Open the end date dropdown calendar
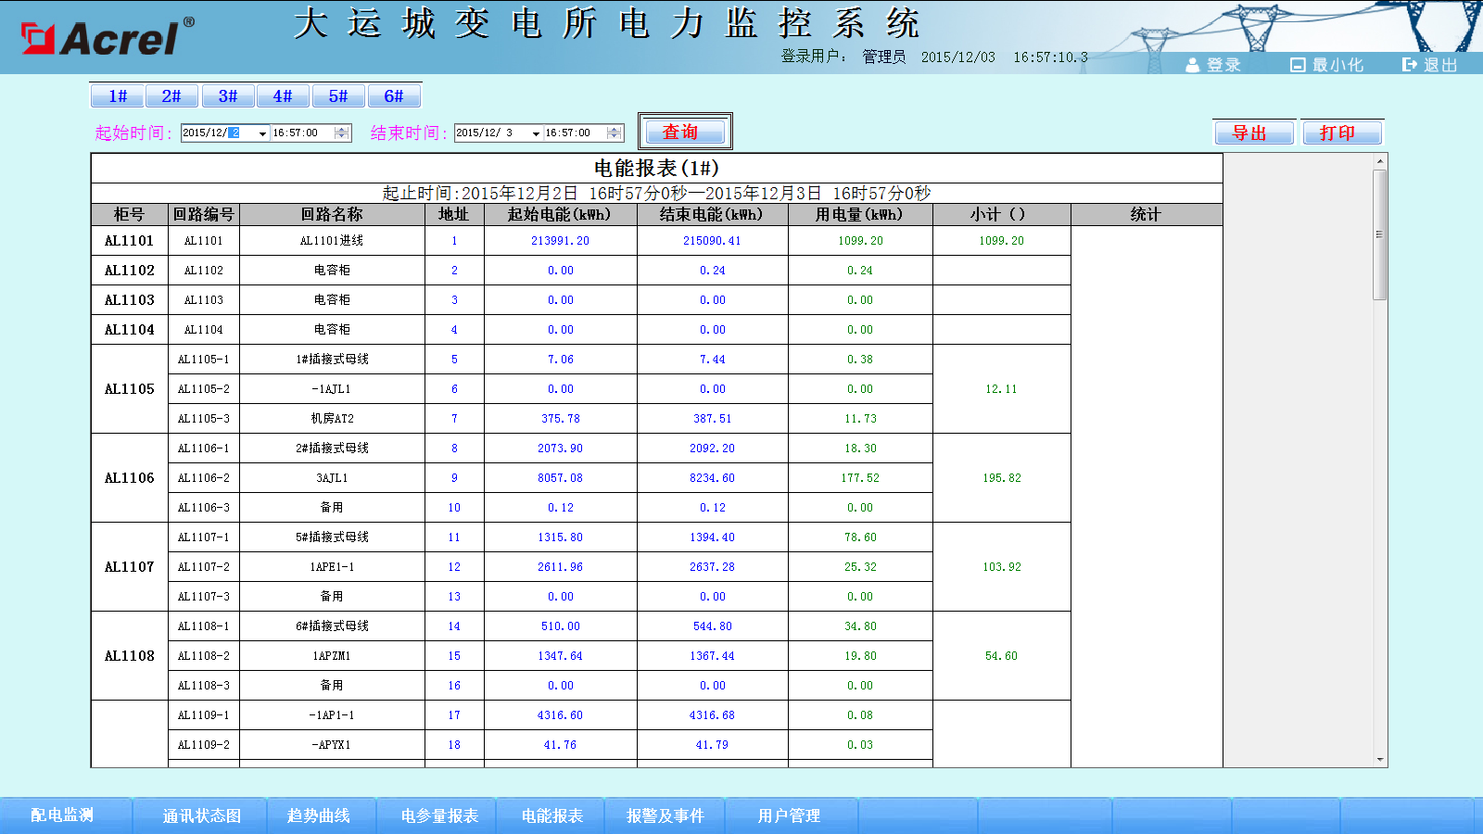The image size is (1483, 834). point(536,133)
